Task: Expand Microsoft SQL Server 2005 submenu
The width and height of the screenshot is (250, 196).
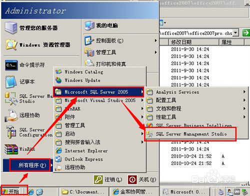Action: tap(98, 92)
